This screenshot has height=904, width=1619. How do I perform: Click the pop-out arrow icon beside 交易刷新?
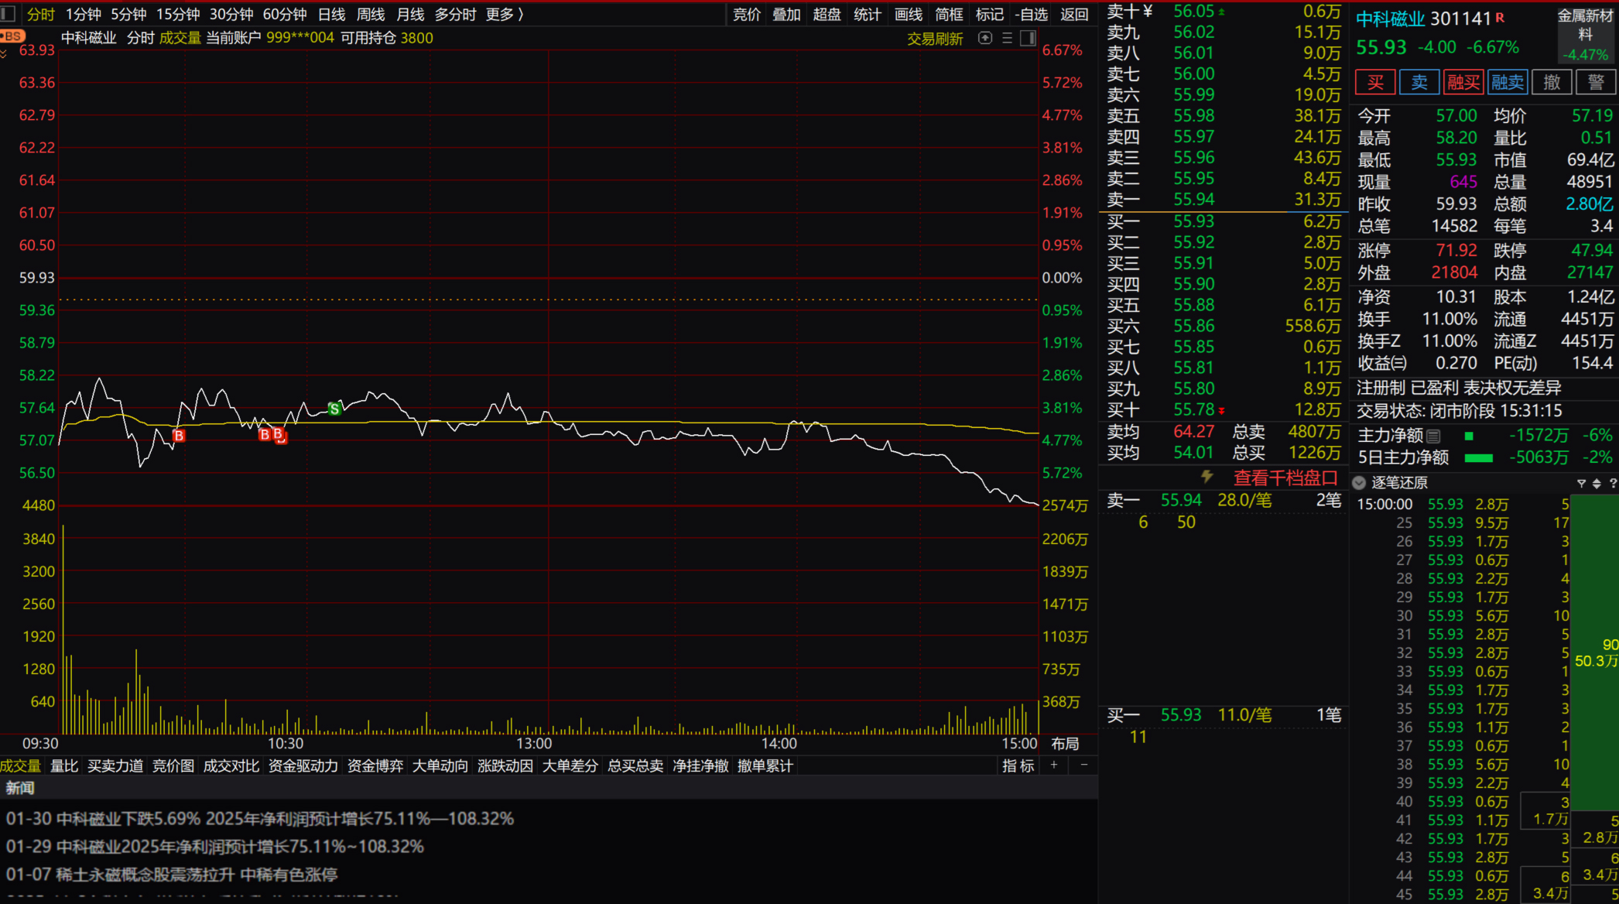[985, 38]
